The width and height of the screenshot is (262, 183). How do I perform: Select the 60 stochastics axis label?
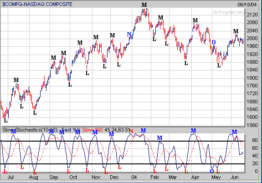pos(255,148)
